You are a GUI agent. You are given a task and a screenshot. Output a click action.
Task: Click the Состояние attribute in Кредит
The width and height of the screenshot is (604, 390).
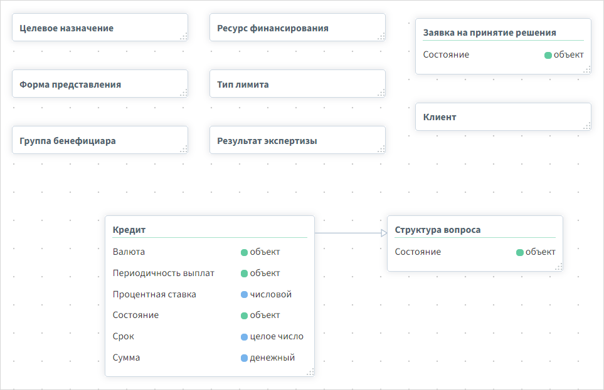(x=135, y=315)
